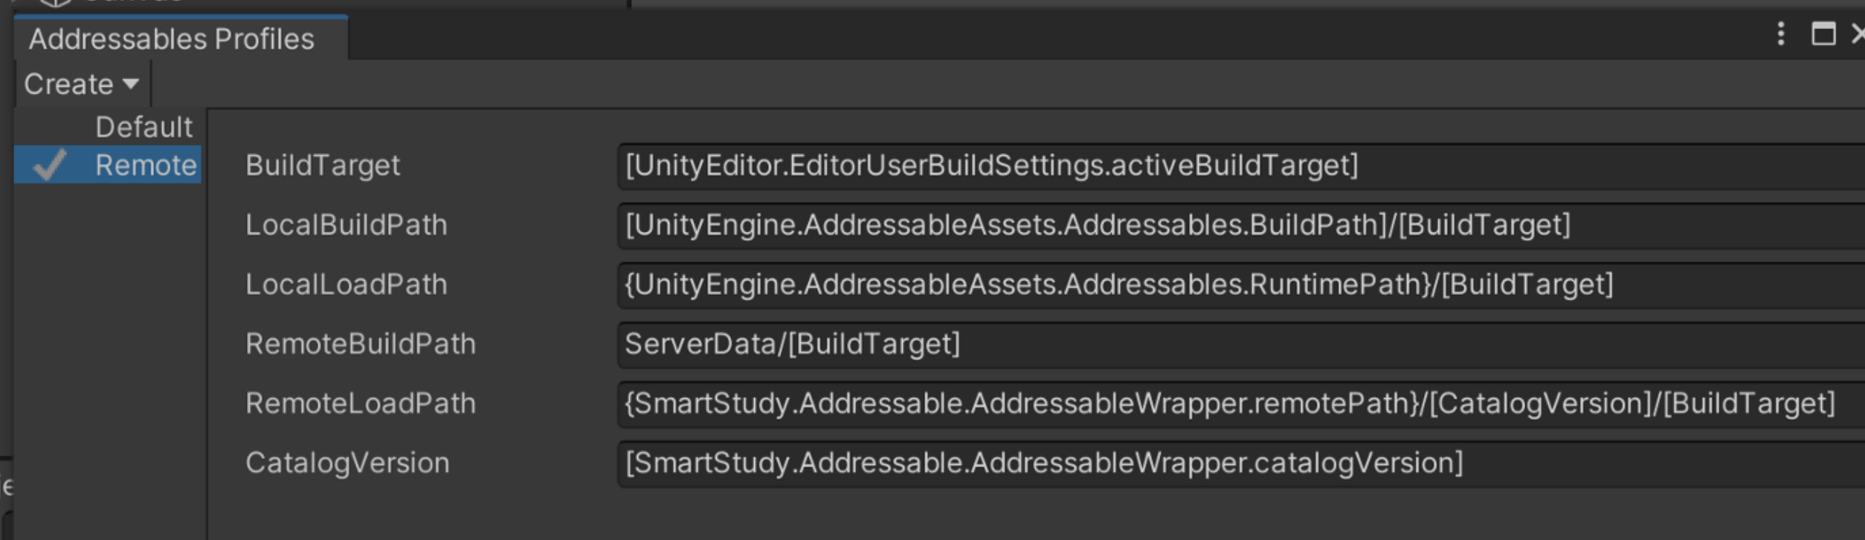The height and width of the screenshot is (540, 1865).
Task: Open the window options kebab menu
Action: point(1780,33)
